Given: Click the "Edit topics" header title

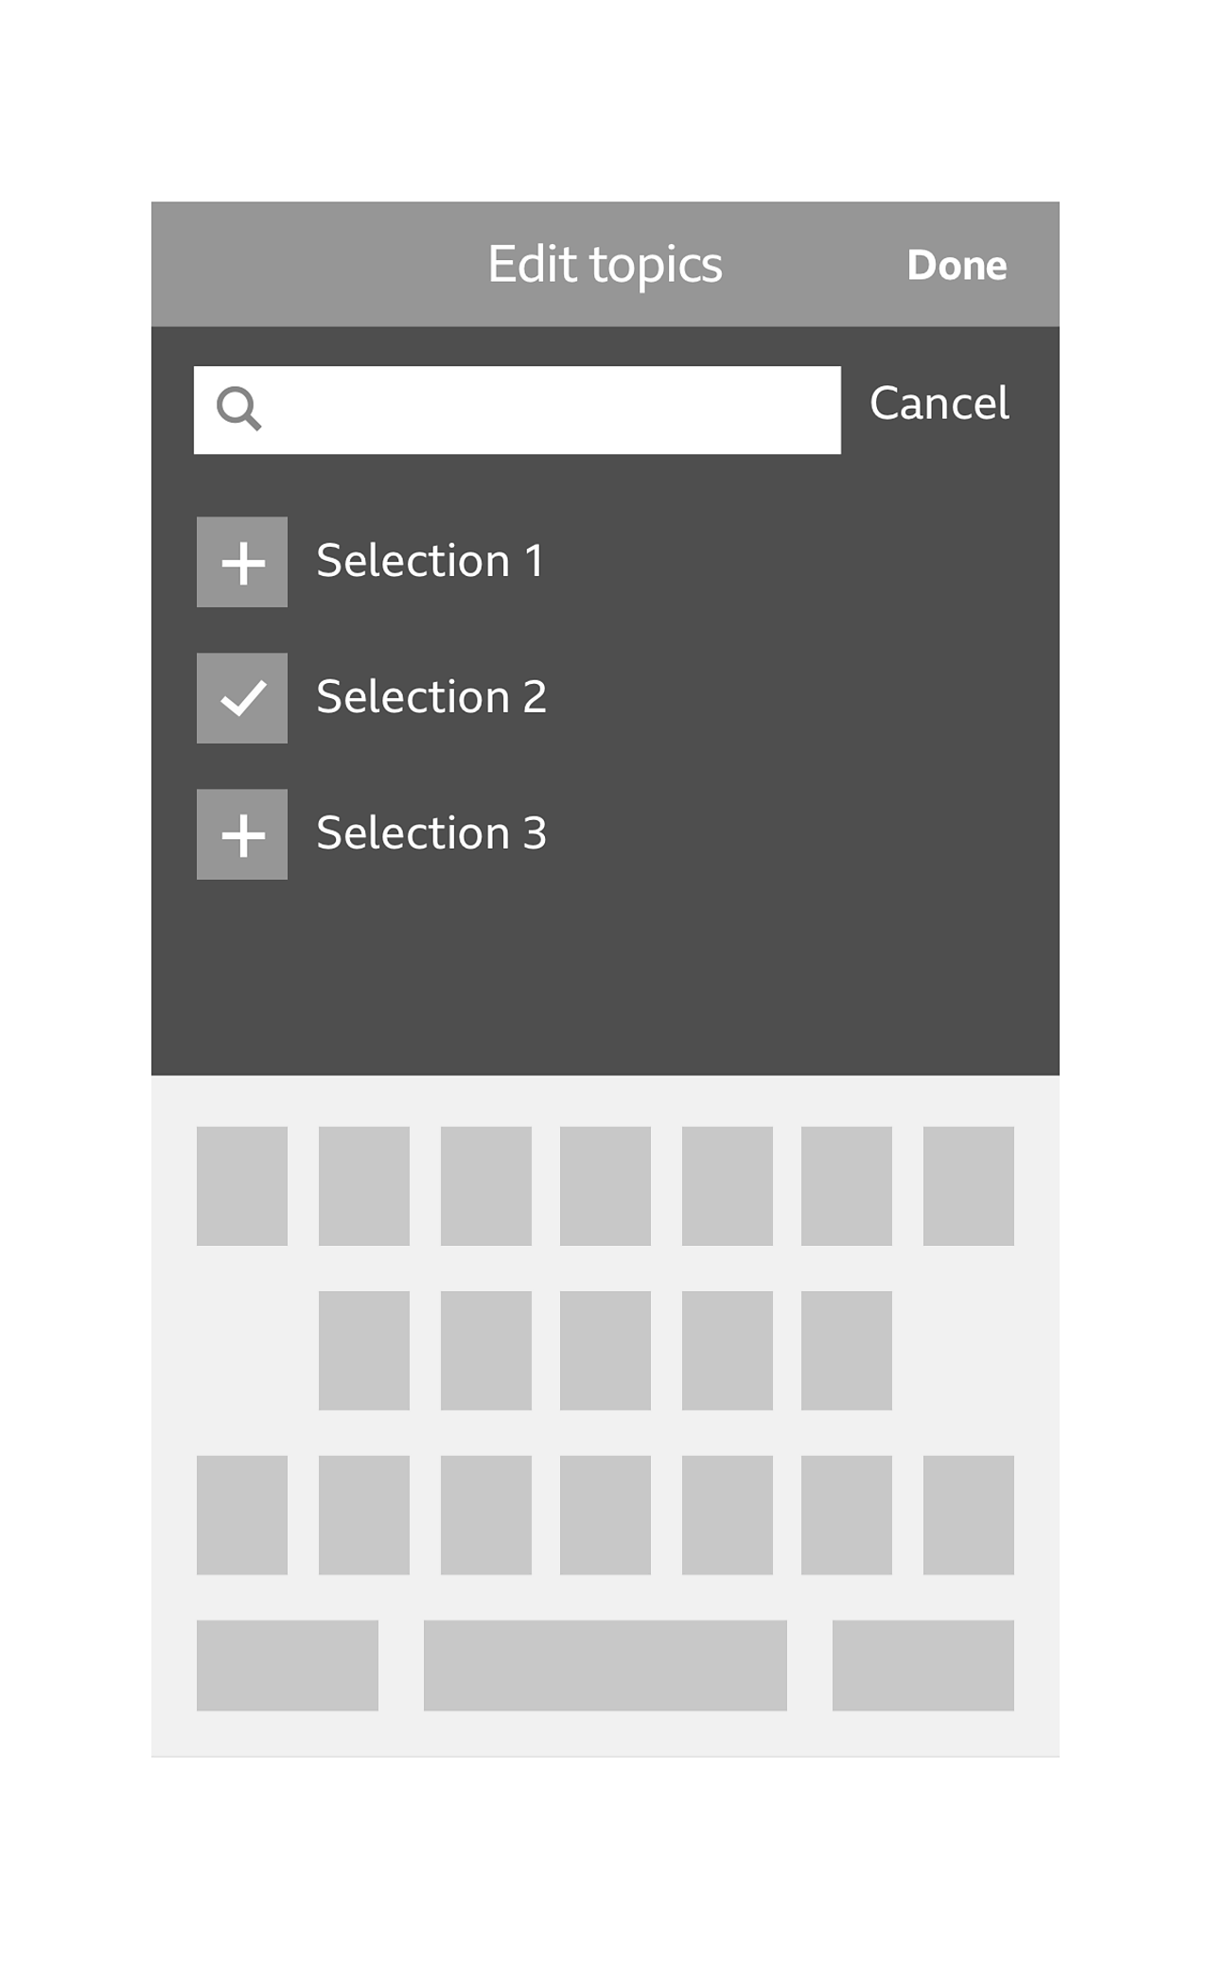Looking at the screenshot, I should click(x=605, y=264).
